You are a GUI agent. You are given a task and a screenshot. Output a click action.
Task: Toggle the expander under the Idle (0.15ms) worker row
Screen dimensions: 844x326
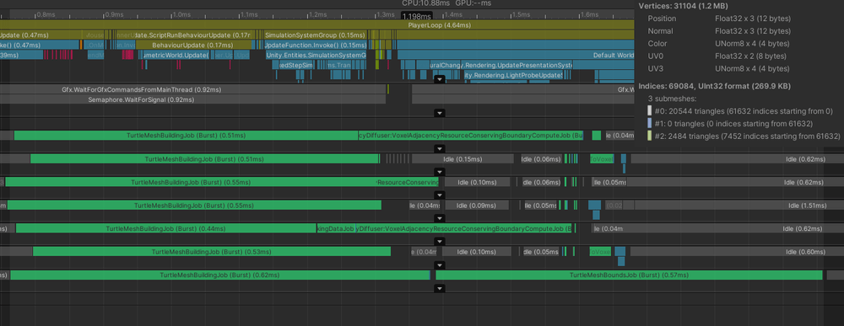tap(440, 172)
